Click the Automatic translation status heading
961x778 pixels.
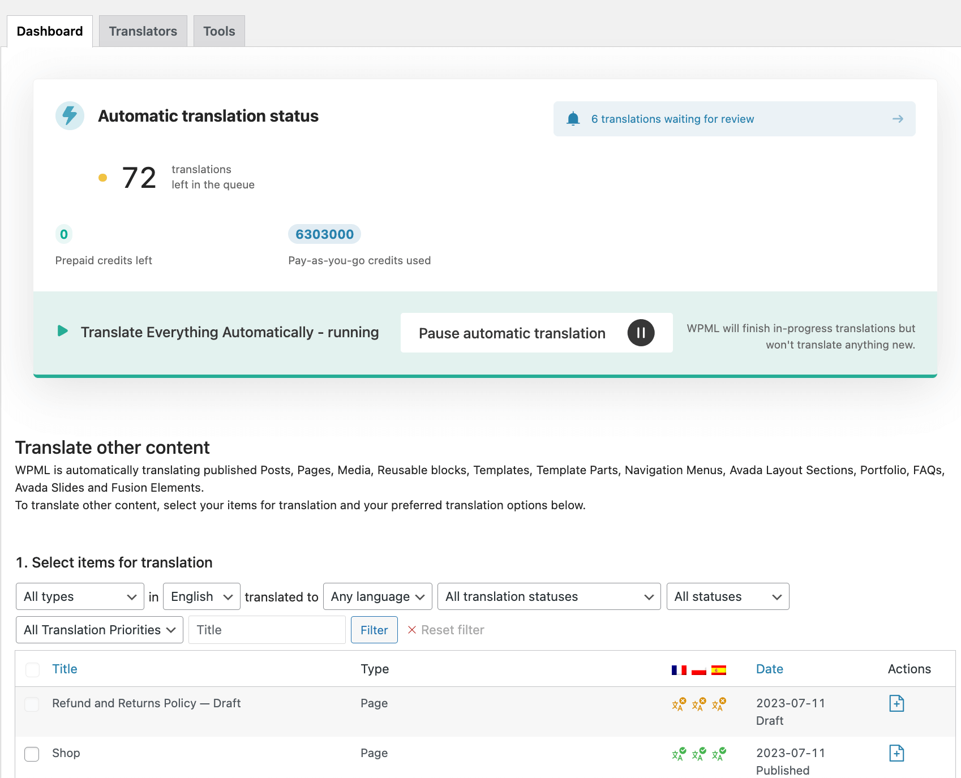[x=208, y=116]
